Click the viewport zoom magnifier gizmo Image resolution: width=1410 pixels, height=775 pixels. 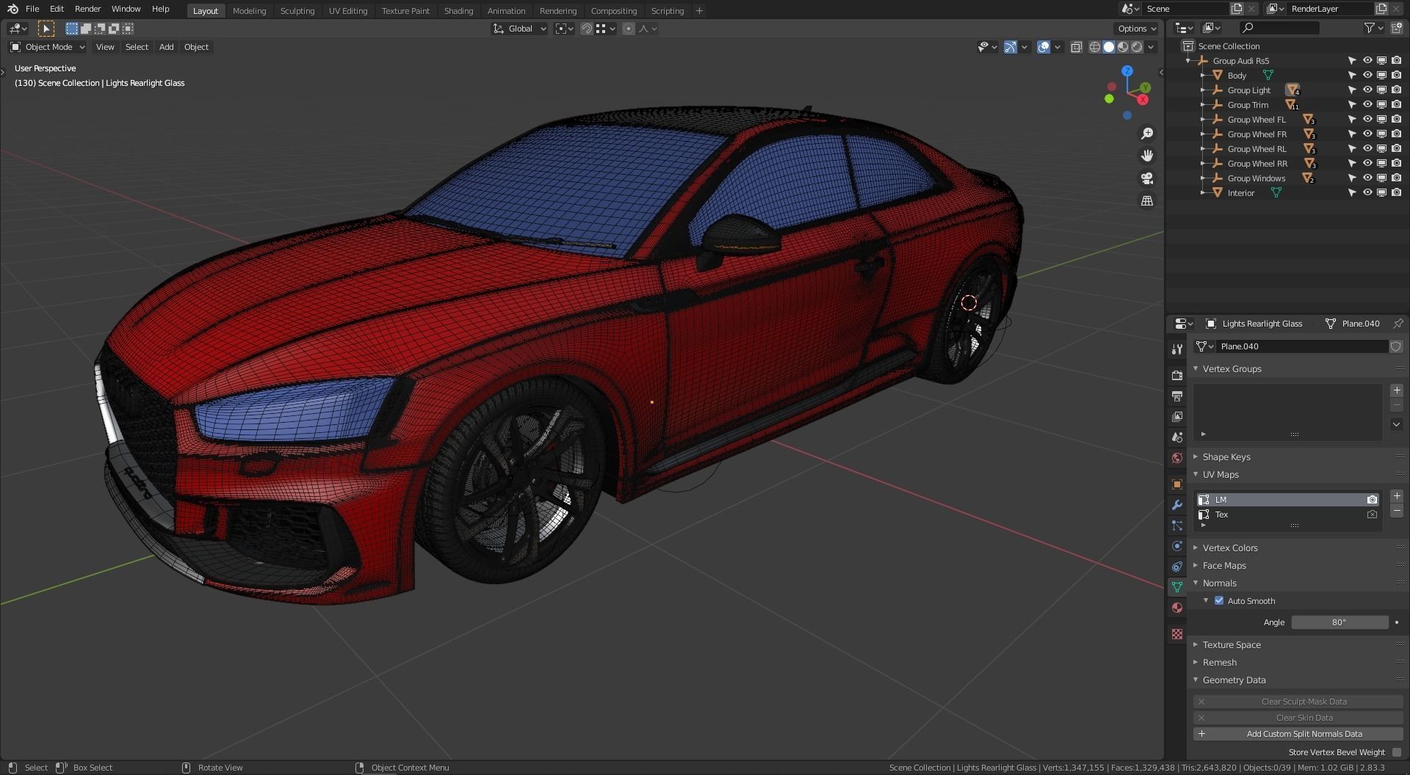pyautogui.click(x=1147, y=134)
